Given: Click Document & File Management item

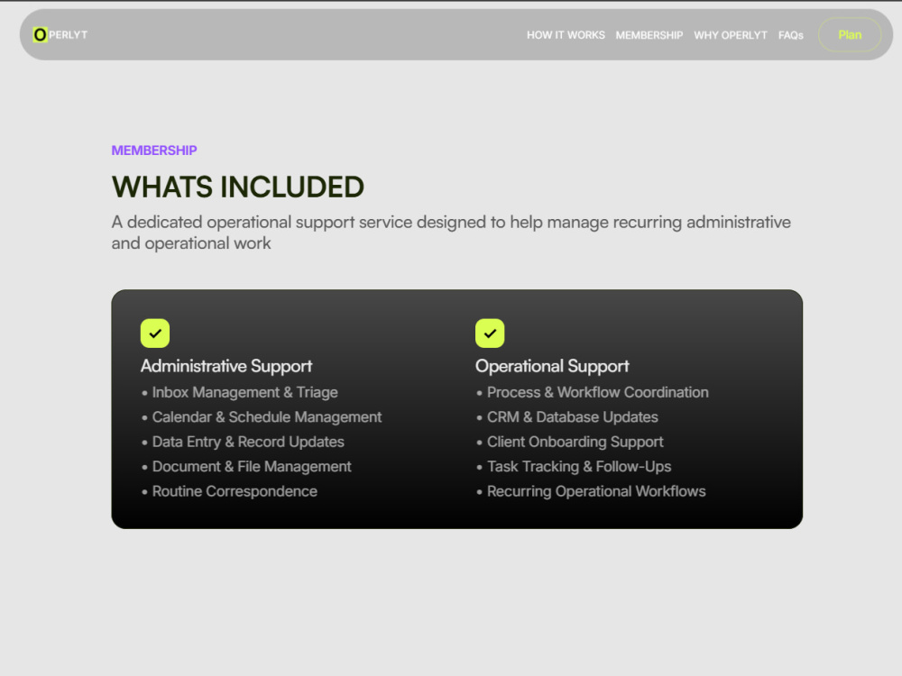Looking at the screenshot, I should [x=246, y=467].
